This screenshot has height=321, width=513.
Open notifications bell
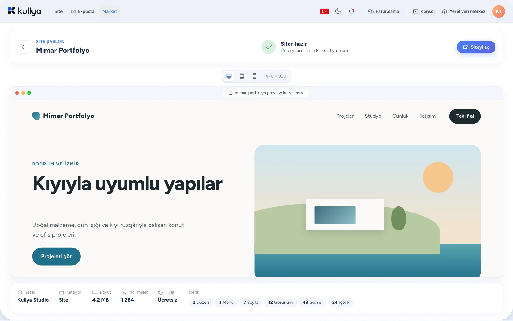click(x=351, y=11)
